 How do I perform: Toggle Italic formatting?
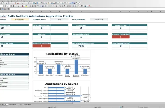(16, 6)
